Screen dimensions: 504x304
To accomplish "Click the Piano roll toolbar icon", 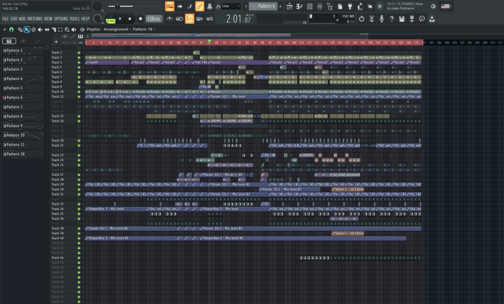I will tap(299, 6).
